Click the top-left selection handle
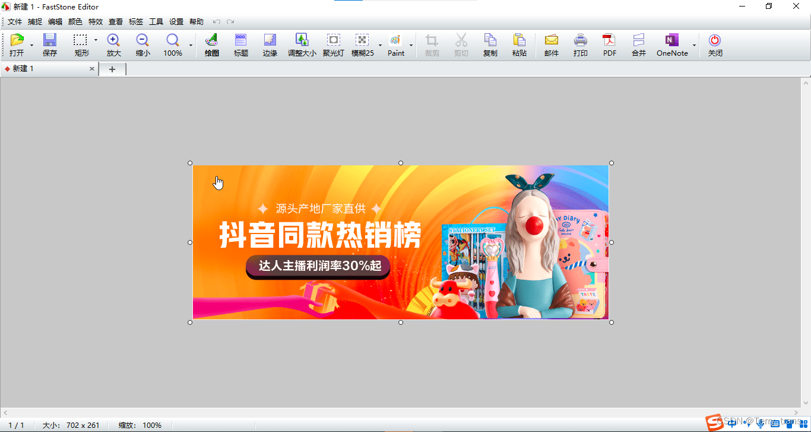Image resolution: width=811 pixels, height=432 pixels. click(190, 163)
